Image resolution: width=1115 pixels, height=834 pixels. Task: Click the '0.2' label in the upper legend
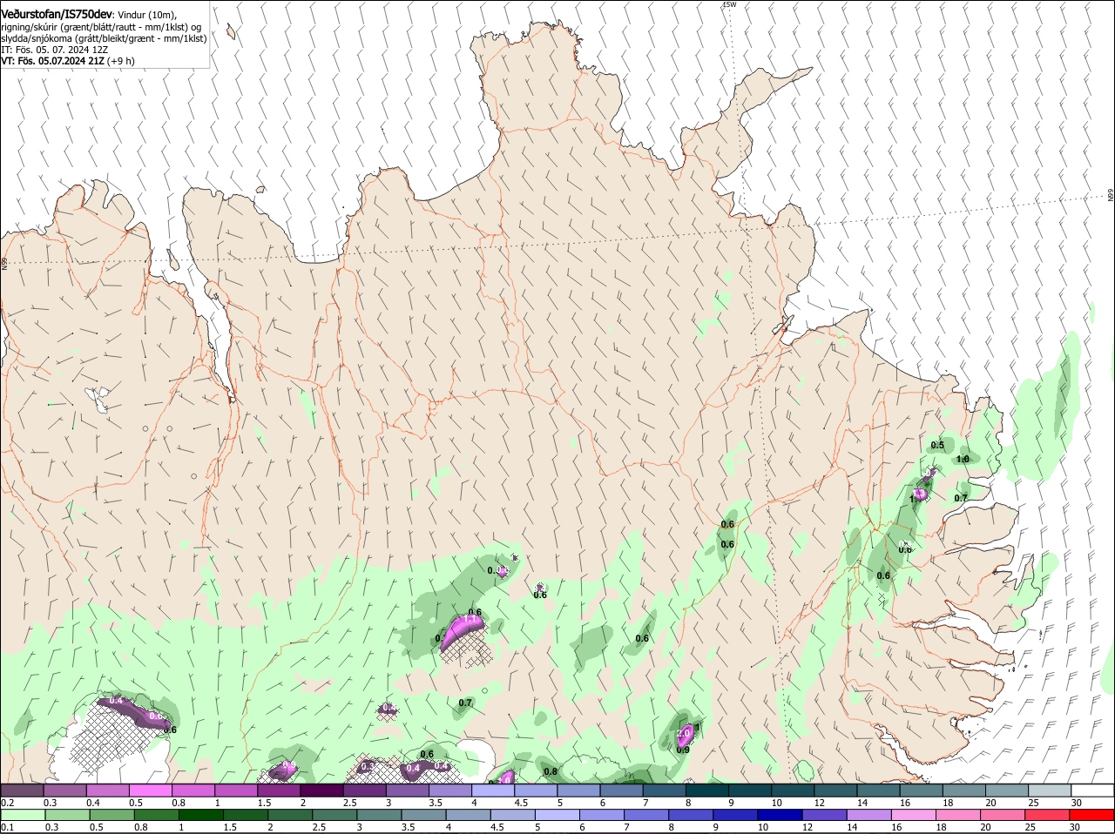click(7, 803)
